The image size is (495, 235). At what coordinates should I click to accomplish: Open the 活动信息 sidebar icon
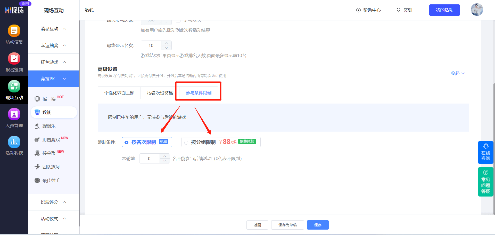tap(14, 31)
